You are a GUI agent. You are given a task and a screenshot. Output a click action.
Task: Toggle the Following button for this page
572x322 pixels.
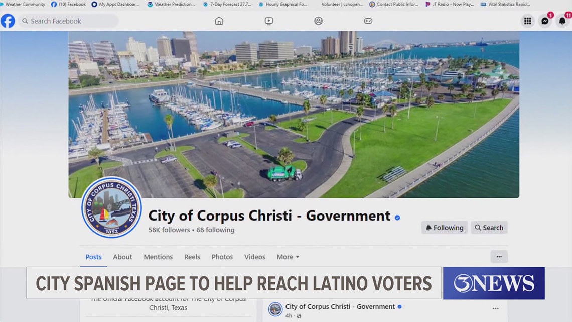444,228
